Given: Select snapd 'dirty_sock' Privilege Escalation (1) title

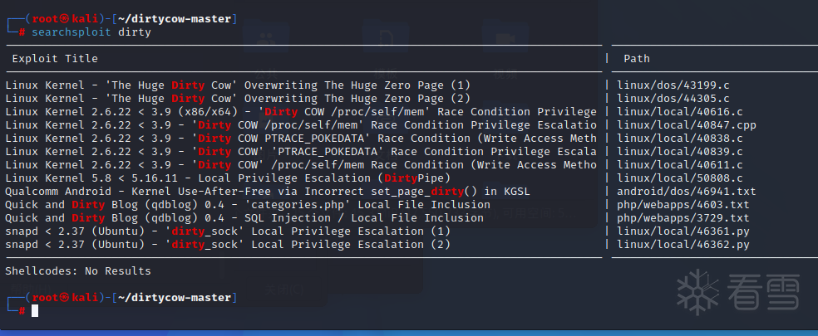Looking at the screenshot, I should point(228,231).
